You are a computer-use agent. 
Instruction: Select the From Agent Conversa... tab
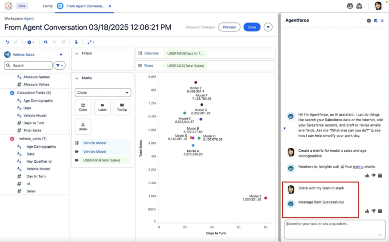tap(85, 6)
